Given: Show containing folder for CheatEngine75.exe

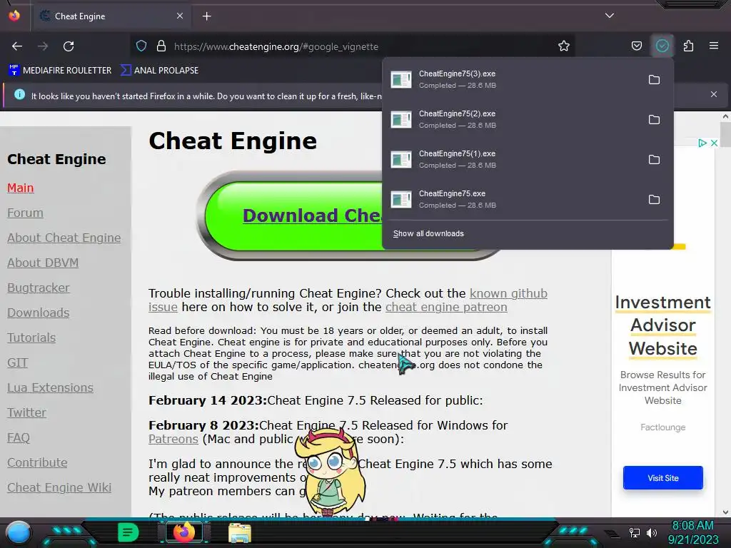Looking at the screenshot, I should [x=654, y=200].
